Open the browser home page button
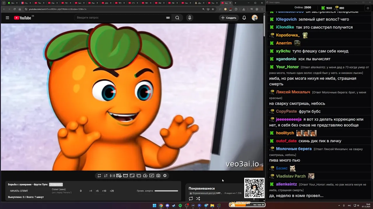 pos(20,9)
